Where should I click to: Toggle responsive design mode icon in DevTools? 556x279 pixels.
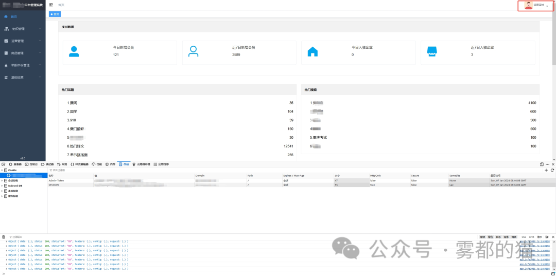(542, 164)
